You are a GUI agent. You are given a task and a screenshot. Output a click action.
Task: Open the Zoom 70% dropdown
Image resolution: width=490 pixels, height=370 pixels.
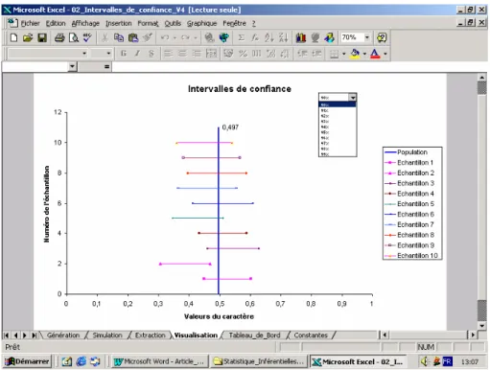(x=367, y=37)
